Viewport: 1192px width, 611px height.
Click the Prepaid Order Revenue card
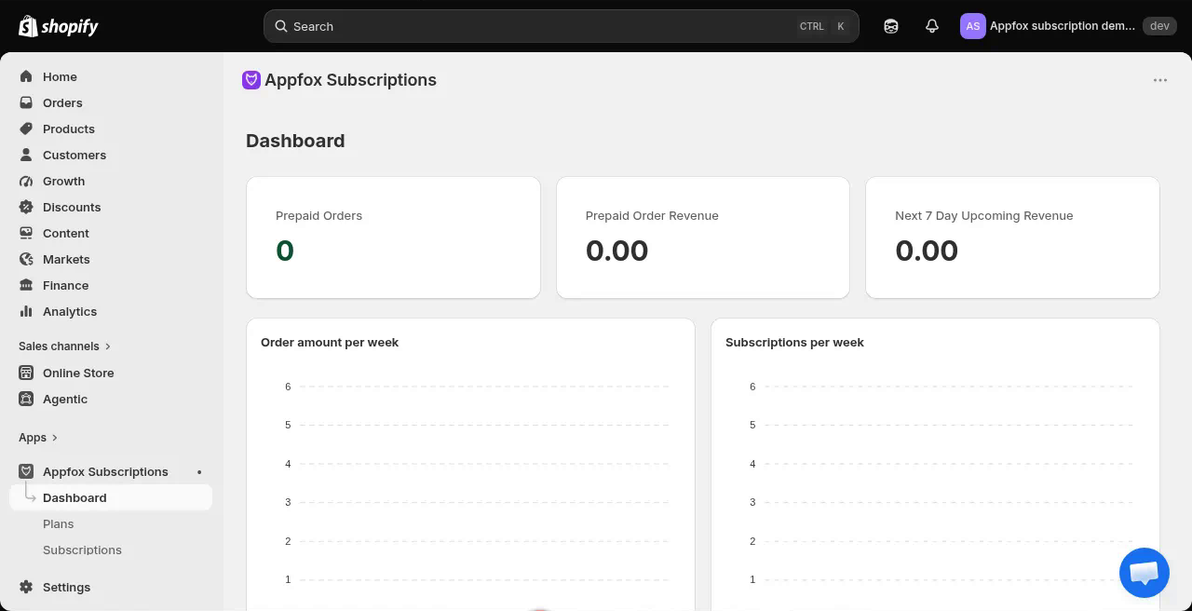coord(703,238)
